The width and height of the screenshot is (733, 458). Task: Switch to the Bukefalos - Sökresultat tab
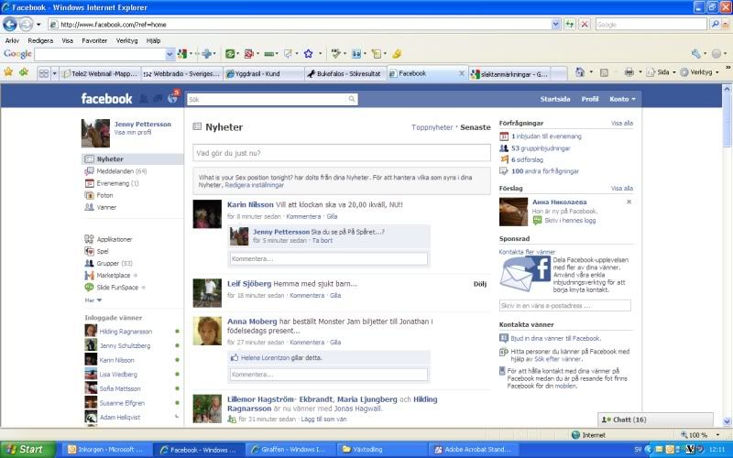(345, 74)
